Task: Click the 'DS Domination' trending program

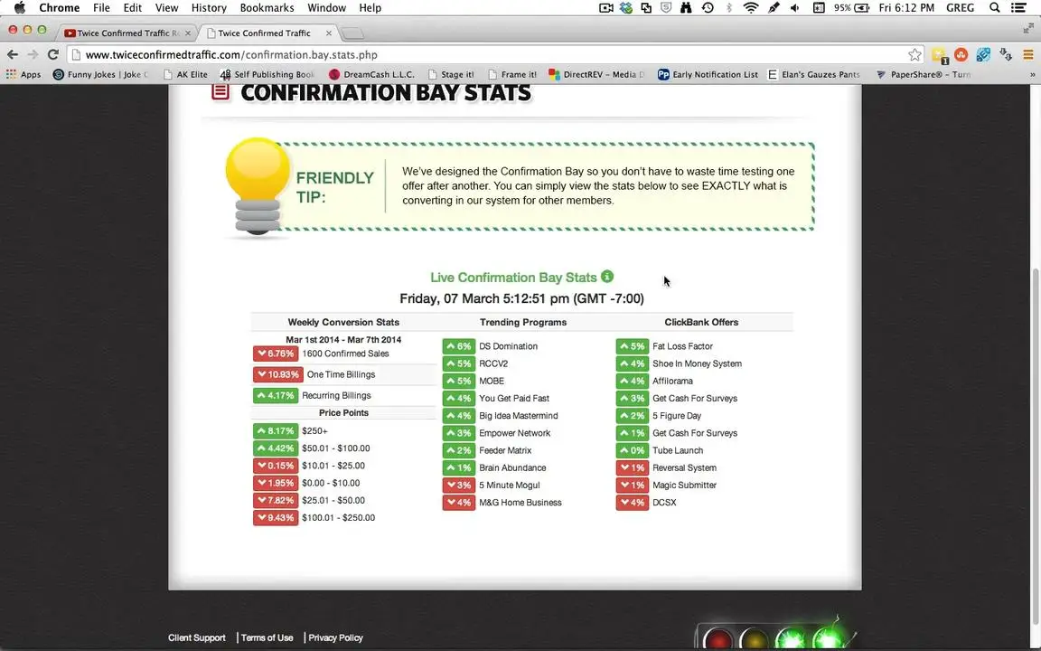Action: [508, 346]
